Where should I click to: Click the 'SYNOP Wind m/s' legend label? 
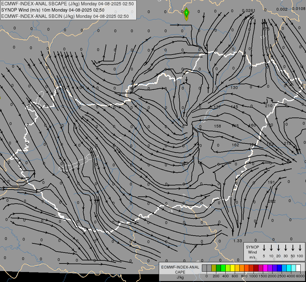(x=252, y=252)
